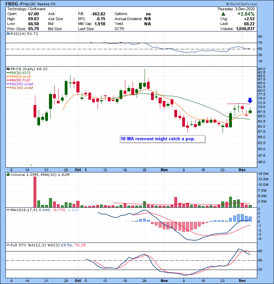The image size is (274, 284).
Task: Click the stochastic %D value 76.25
Action: 80,245
